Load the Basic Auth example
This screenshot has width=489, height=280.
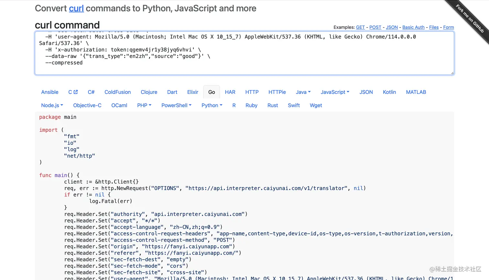pos(413,27)
